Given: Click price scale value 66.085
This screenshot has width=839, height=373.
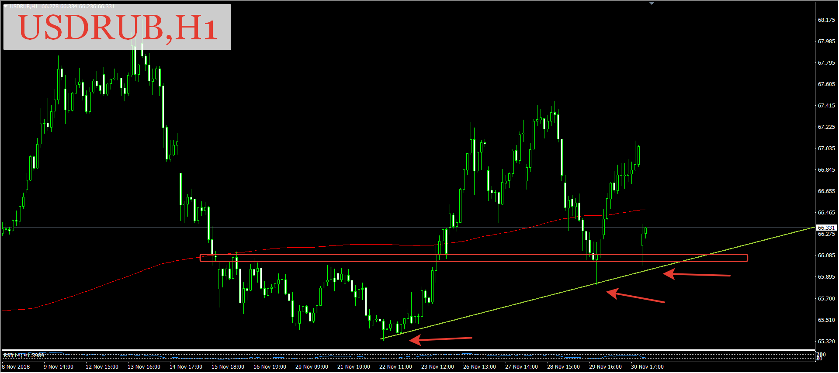Looking at the screenshot, I should (826, 256).
